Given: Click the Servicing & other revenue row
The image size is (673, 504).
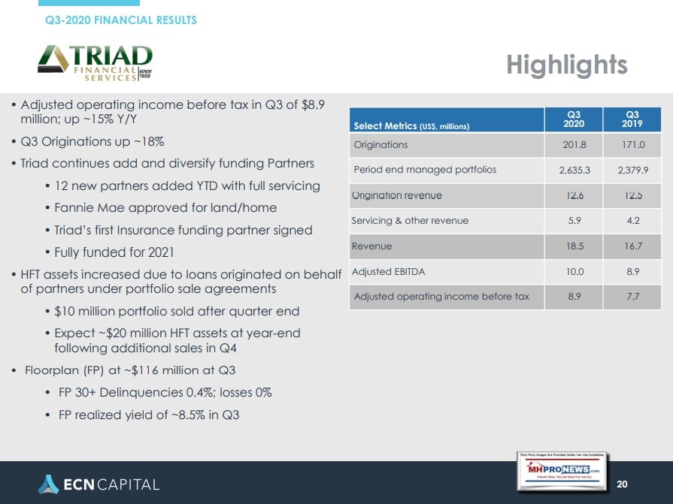Looking at the screenshot, I should [410, 220].
